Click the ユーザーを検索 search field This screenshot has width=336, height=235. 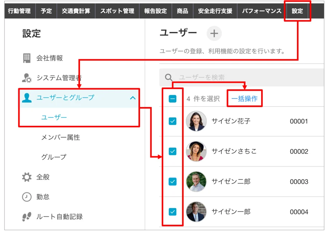point(242,77)
